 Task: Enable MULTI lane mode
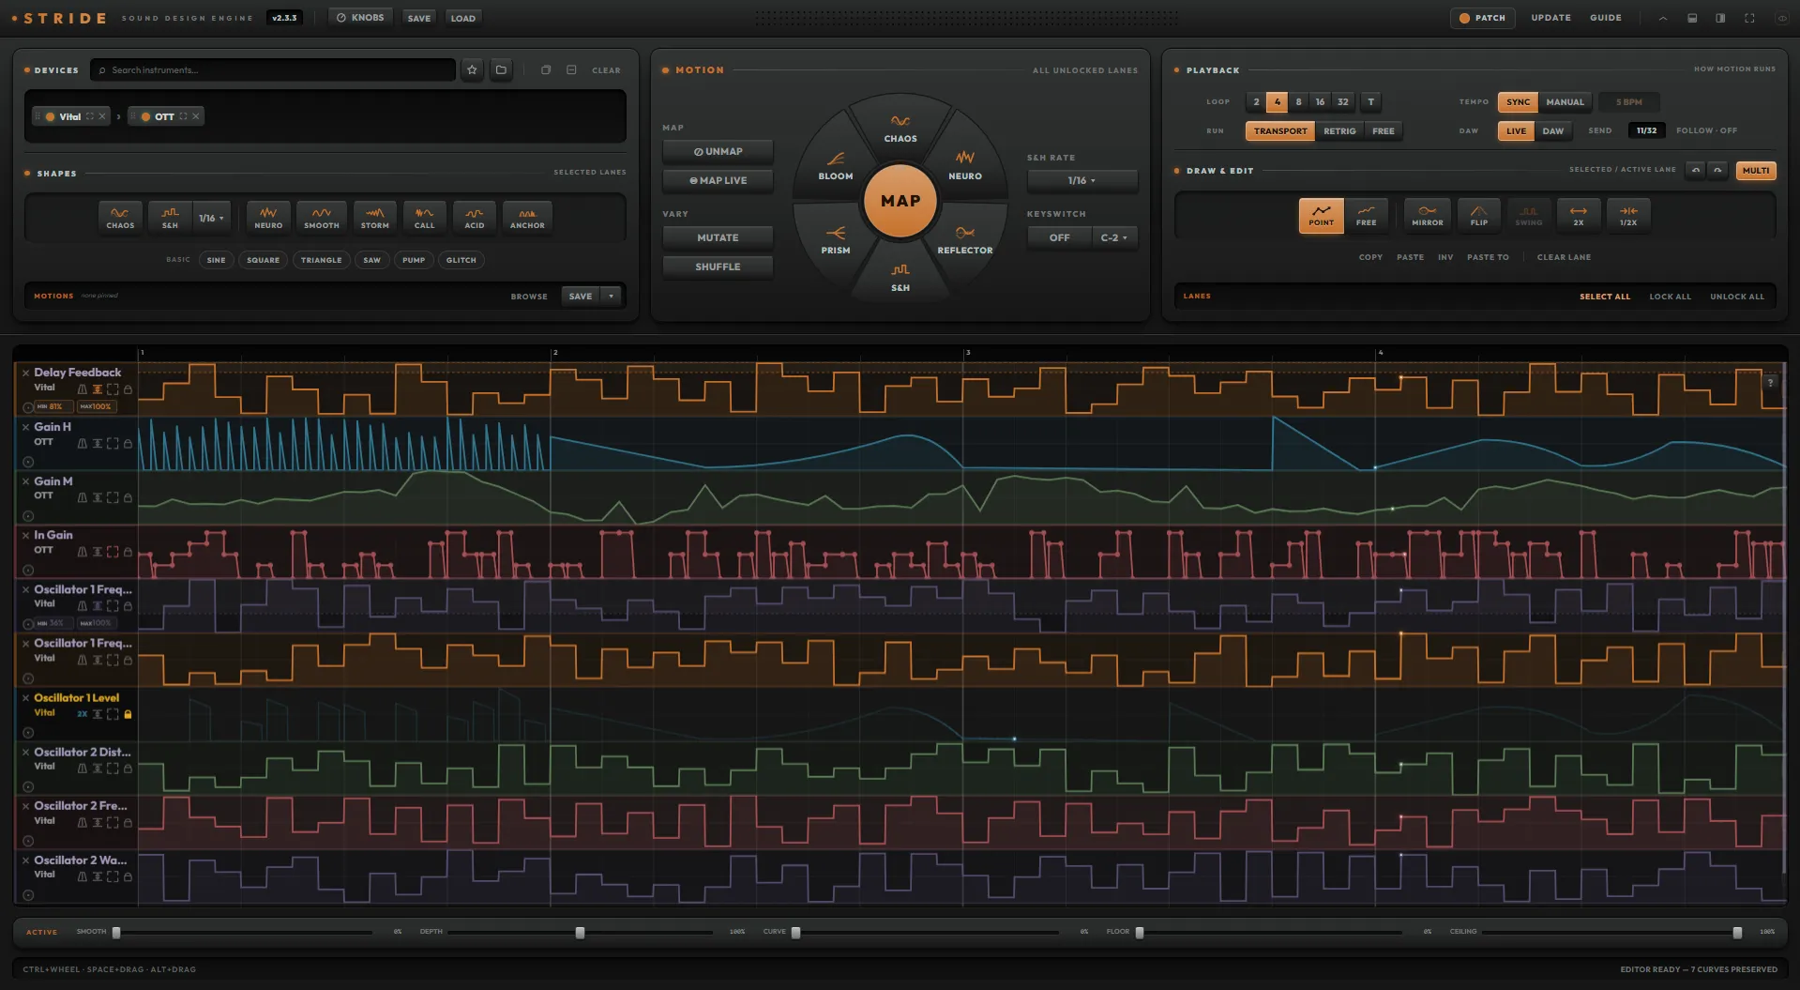1756,171
